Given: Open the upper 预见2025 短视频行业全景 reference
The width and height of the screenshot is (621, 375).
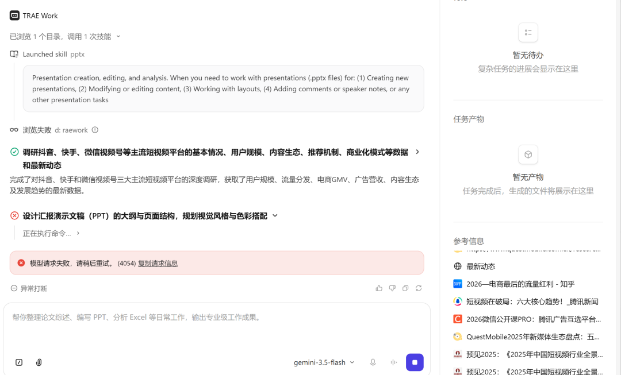Looking at the screenshot, I should point(534,354).
